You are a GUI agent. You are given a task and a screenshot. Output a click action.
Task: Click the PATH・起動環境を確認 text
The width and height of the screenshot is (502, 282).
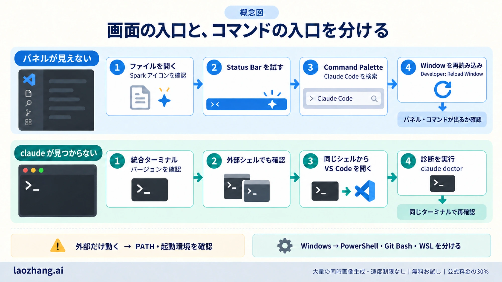[174, 246]
